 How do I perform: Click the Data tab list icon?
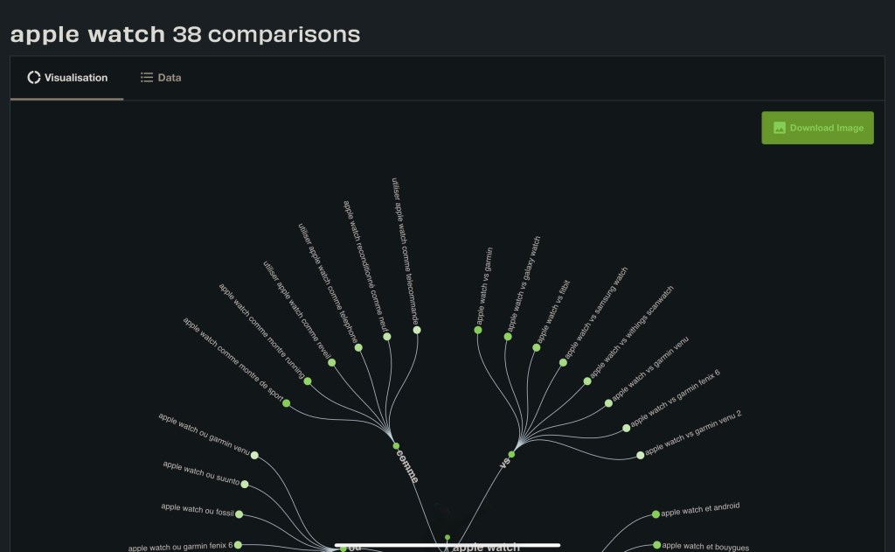click(147, 78)
